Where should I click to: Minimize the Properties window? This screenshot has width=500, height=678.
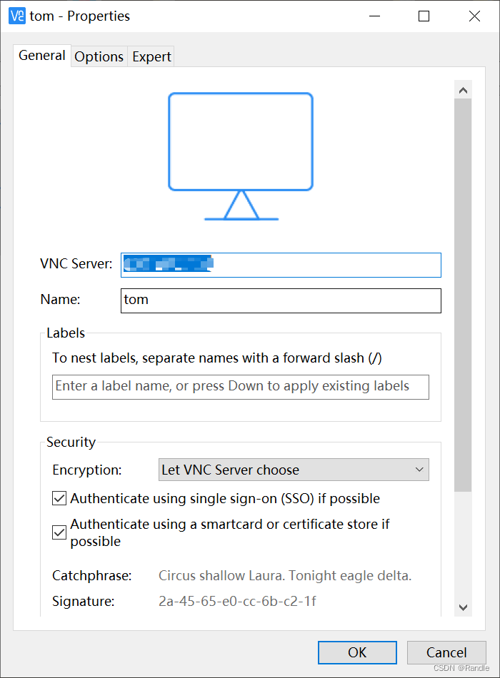coord(374,16)
